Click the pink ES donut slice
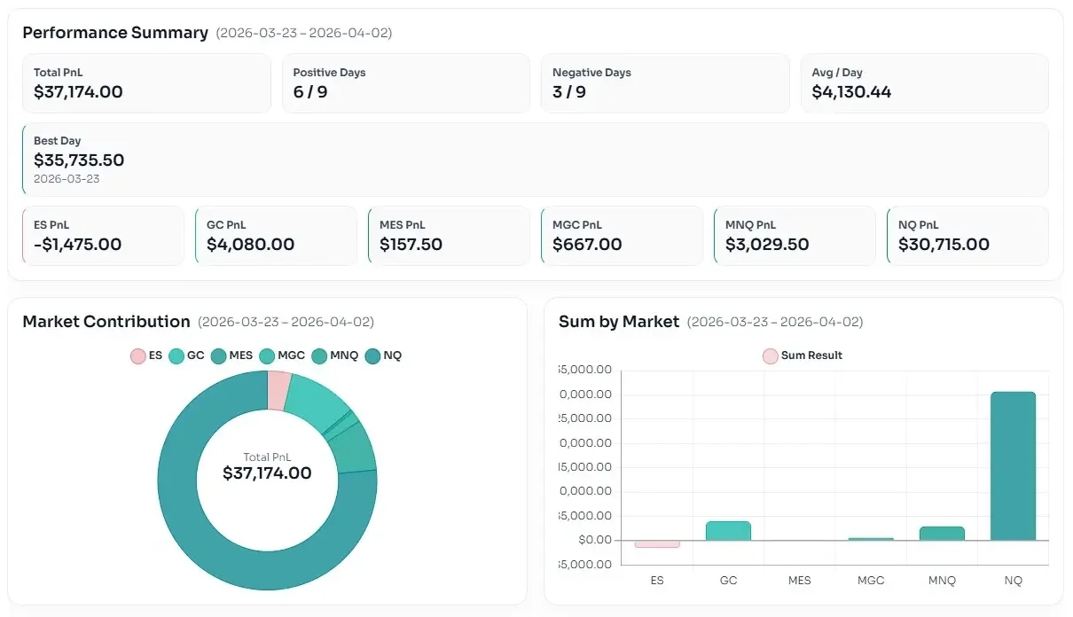The image size is (1073, 617). pos(278,391)
